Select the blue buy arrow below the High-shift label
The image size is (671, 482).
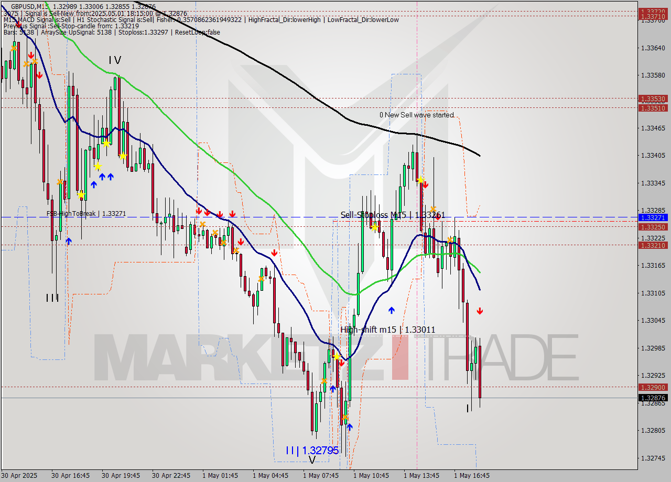[392, 310]
